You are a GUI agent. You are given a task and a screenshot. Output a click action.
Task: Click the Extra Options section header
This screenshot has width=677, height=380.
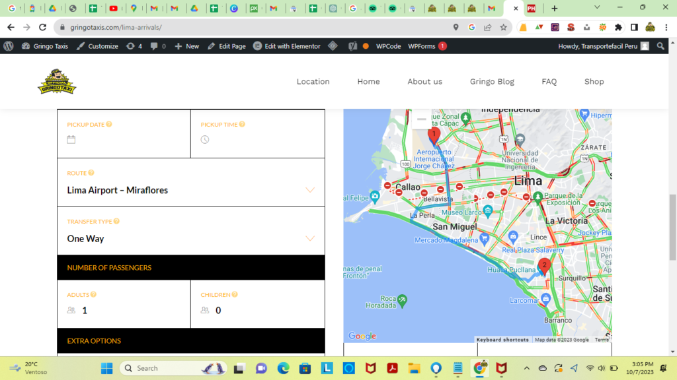(x=191, y=341)
